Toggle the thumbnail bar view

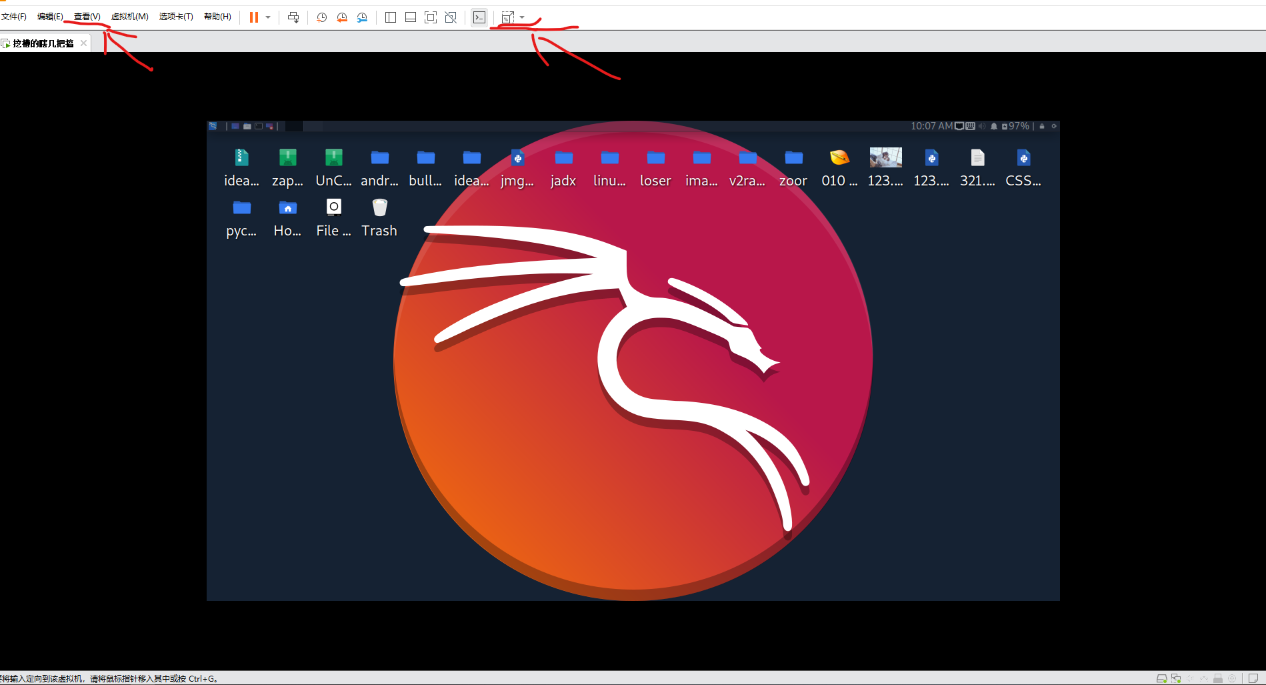(x=411, y=17)
